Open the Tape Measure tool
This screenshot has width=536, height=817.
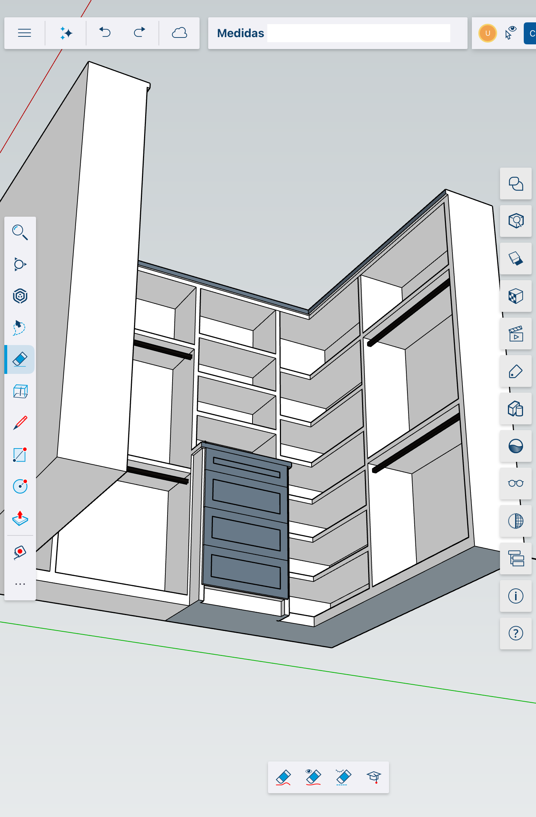pos(20,552)
